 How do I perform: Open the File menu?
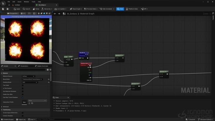[9, 2]
